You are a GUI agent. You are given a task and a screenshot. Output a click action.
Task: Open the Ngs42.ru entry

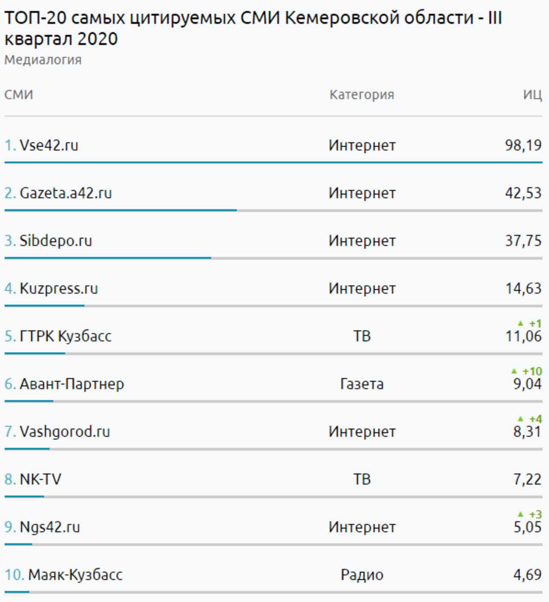tap(50, 527)
